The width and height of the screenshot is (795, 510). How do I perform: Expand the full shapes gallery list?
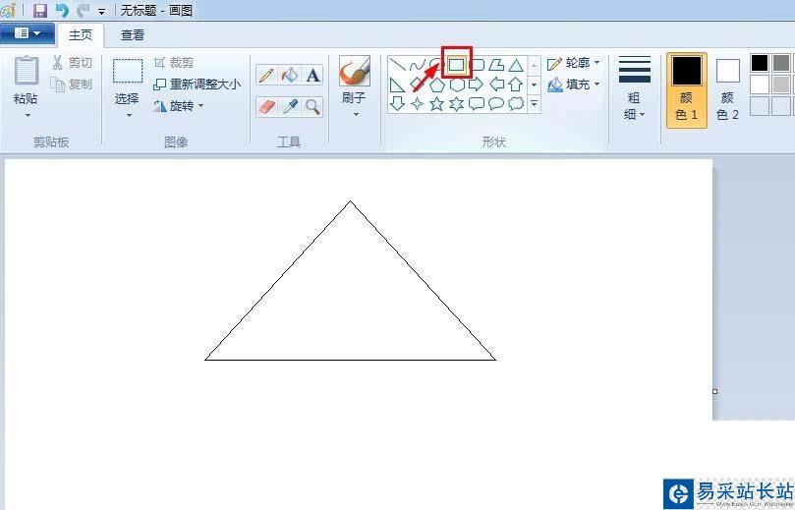click(534, 103)
